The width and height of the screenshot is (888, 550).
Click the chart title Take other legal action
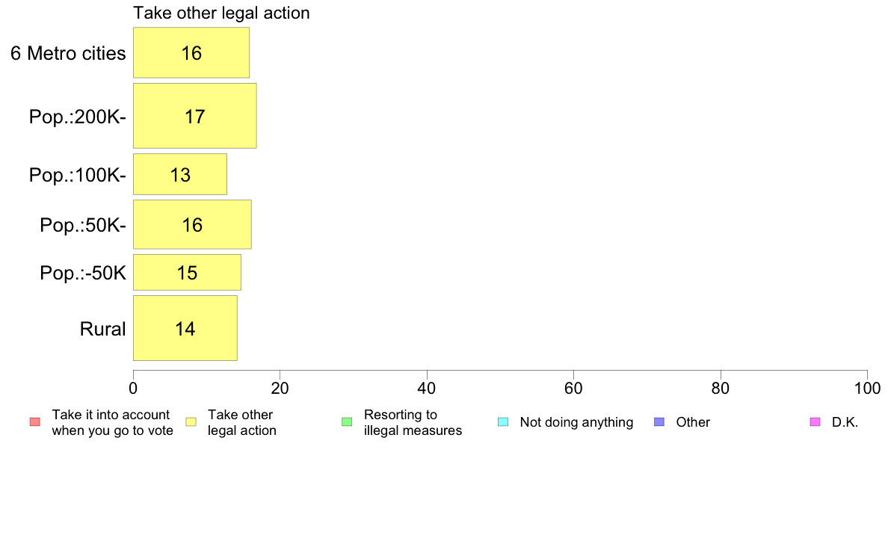[x=221, y=13]
